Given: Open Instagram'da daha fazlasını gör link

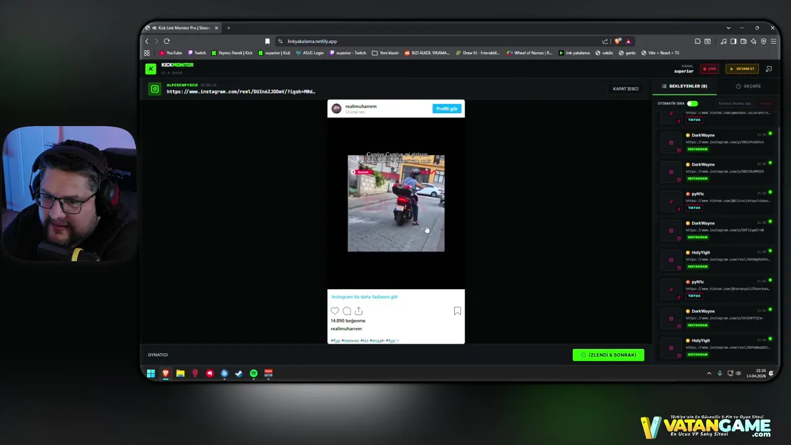Looking at the screenshot, I should (x=365, y=297).
